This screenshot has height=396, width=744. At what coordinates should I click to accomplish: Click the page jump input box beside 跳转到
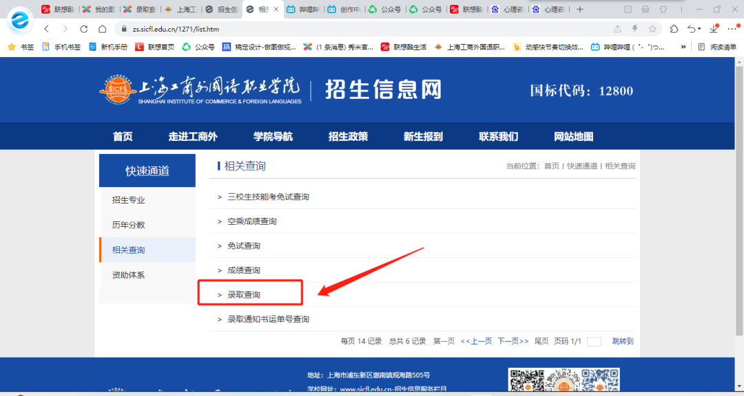[594, 341]
